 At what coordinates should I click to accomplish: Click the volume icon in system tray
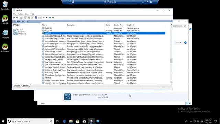click(198, 121)
